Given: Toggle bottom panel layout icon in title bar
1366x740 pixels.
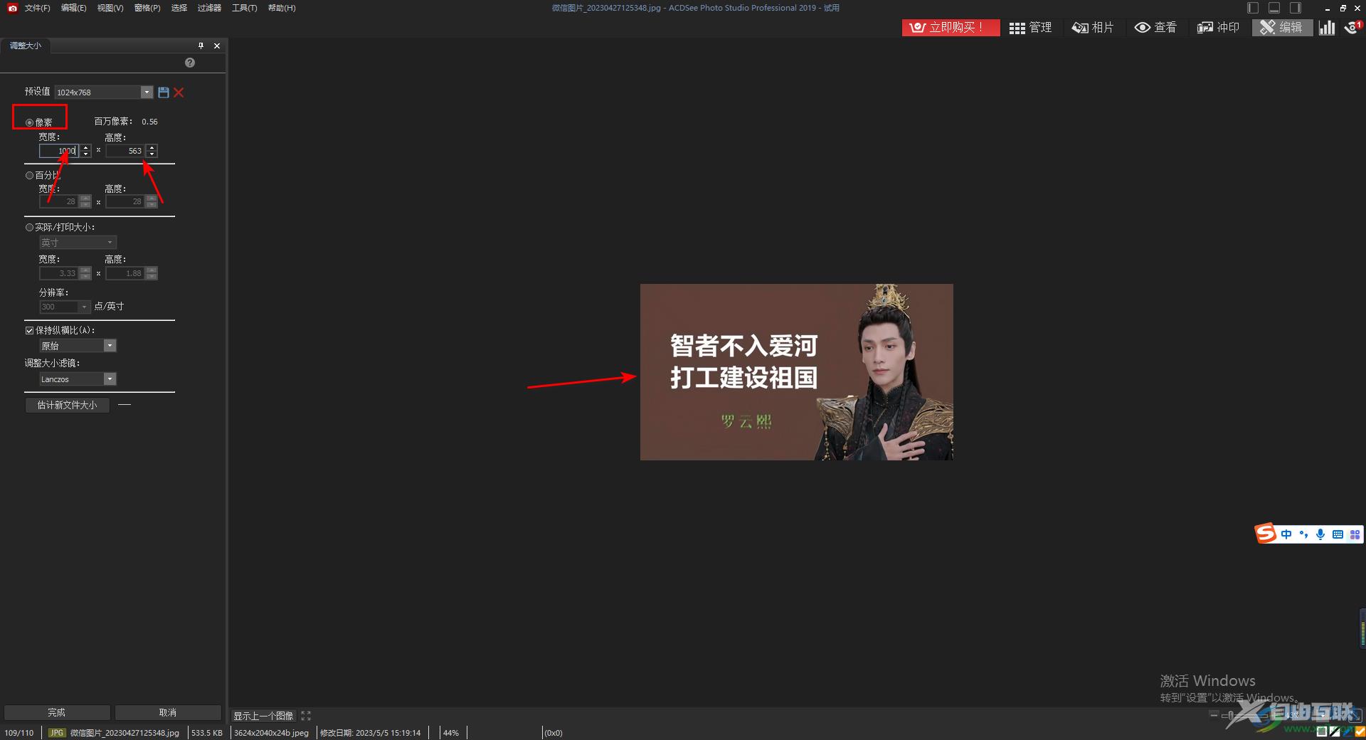Looking at the screenshot, I should tap(1274, 8).
